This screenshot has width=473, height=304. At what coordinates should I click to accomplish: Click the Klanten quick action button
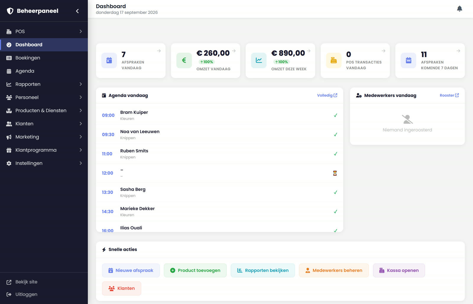click(122, 288)
